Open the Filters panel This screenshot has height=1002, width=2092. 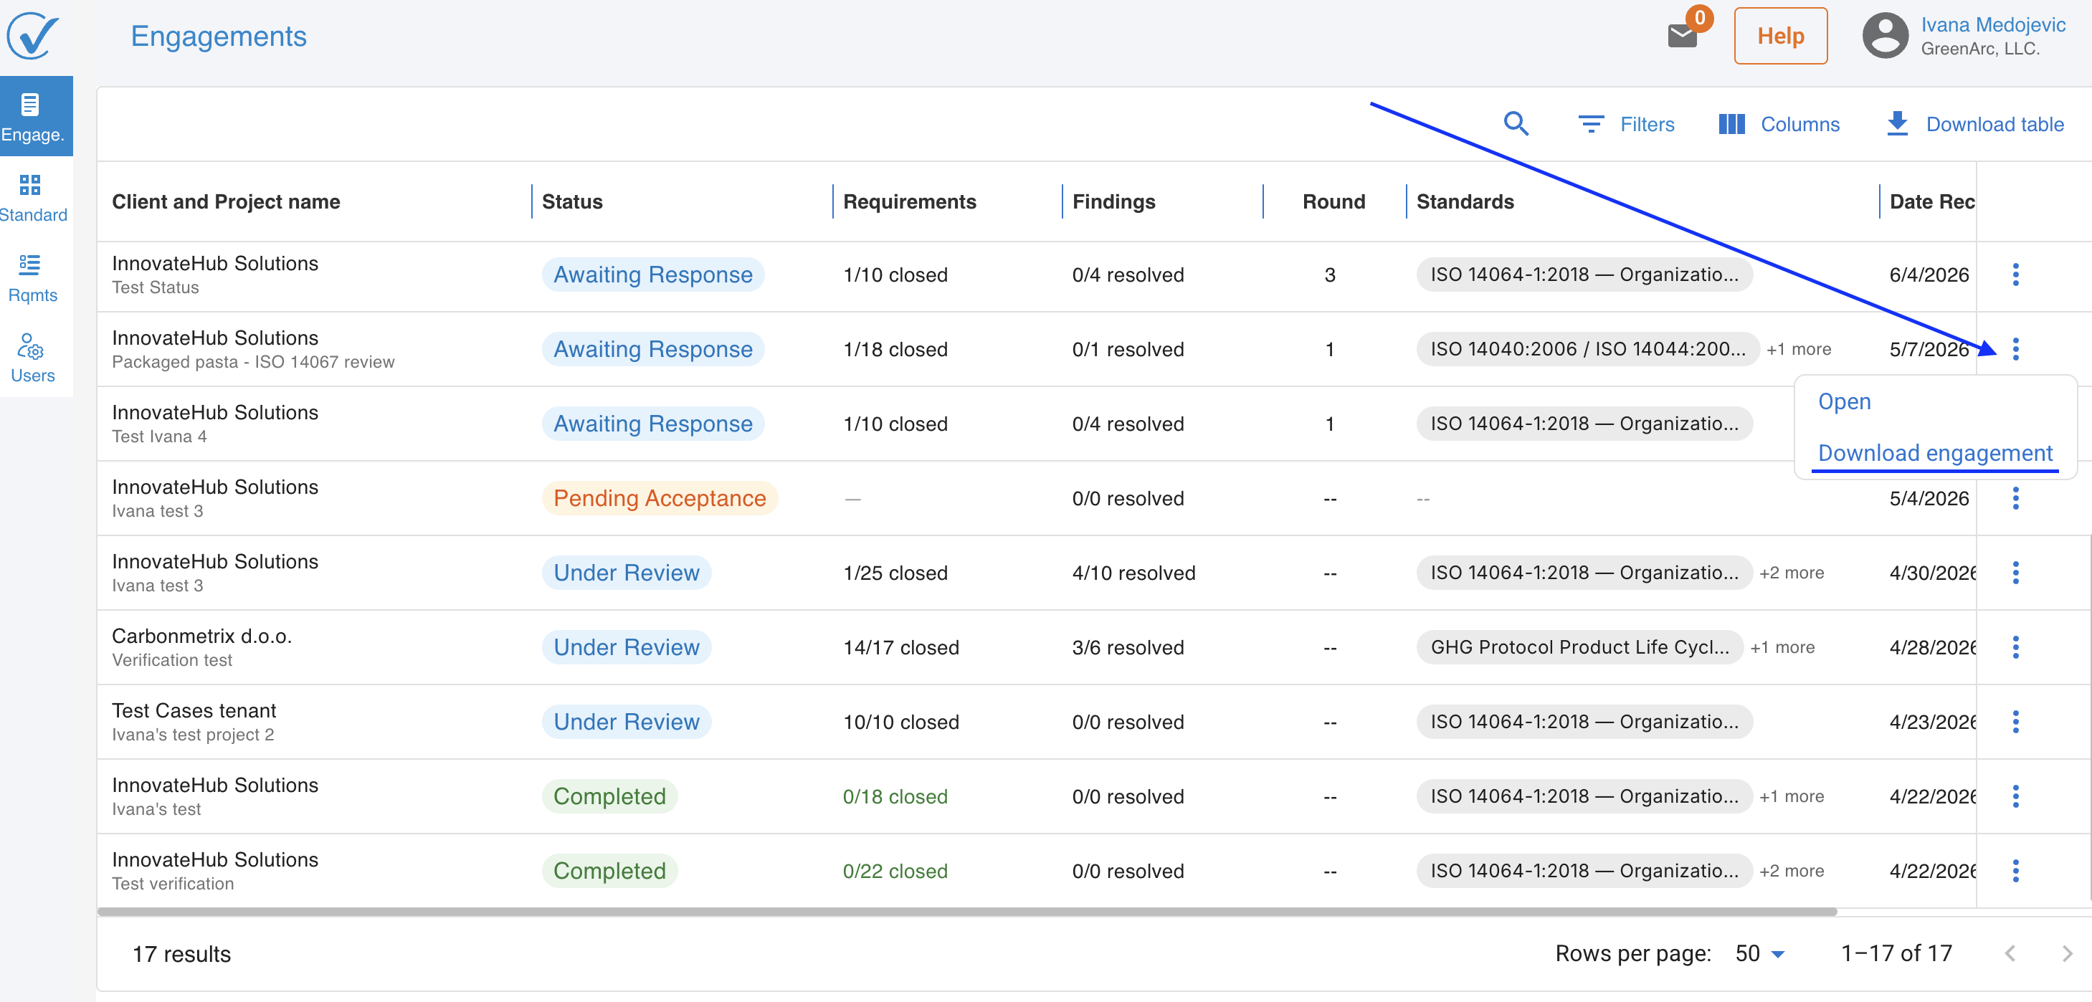[1626, 124]
